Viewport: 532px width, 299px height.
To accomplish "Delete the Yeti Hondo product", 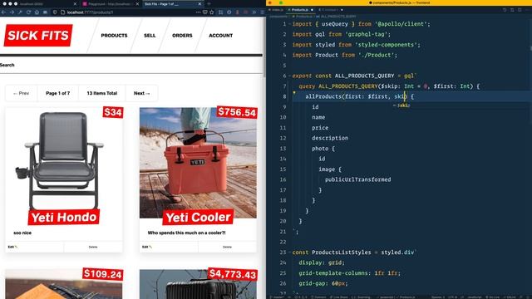I will 93,248.
